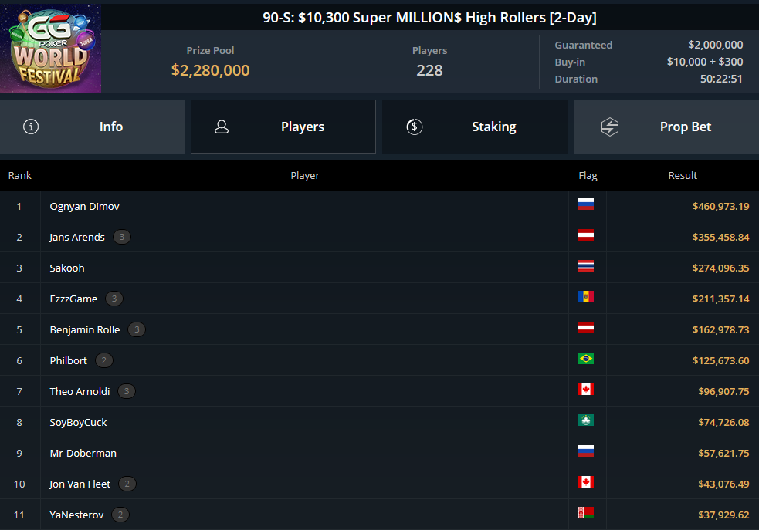This screenshot has width=759, height=530.
Task: Click the Players person icon
Action: pos(222,127)
